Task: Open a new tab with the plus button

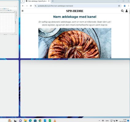Action: pos(53,1)
